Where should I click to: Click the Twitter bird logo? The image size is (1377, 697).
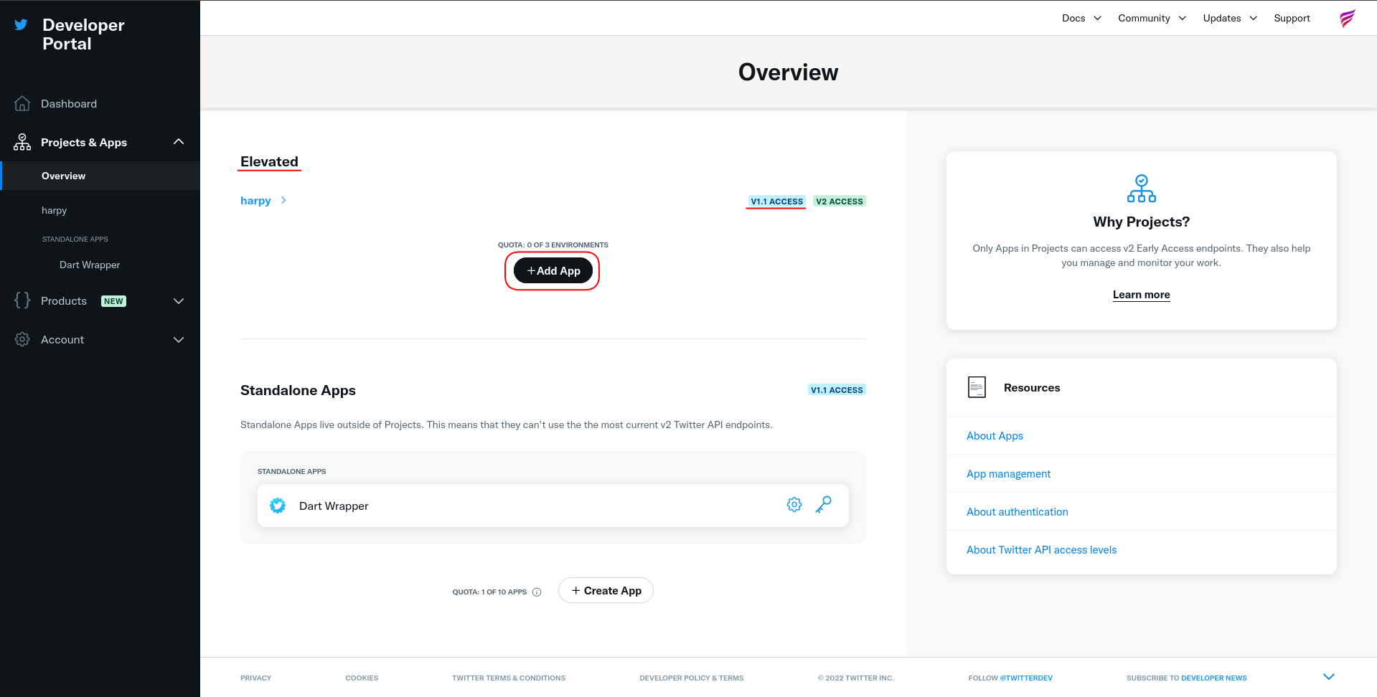(22, 24)
